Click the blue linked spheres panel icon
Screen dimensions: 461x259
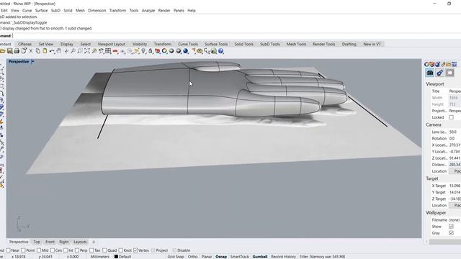tap(440, 73)
